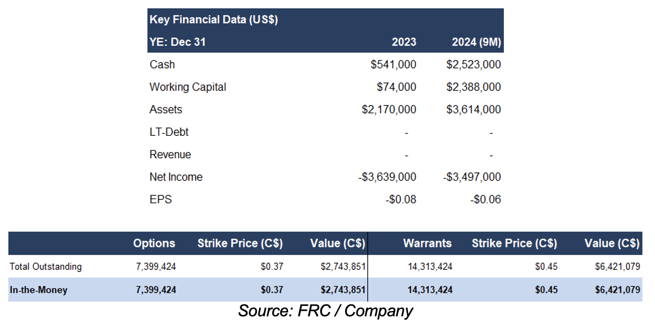Click the Cash row label

(162, 65)
